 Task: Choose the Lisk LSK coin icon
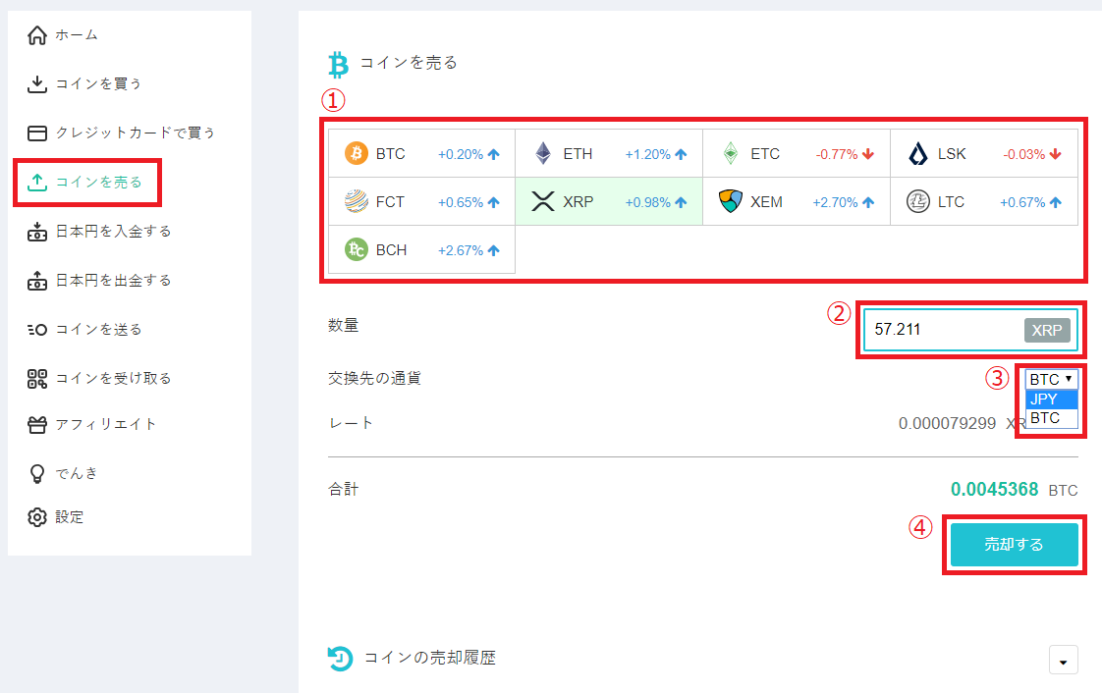click(x=918, y=153)
